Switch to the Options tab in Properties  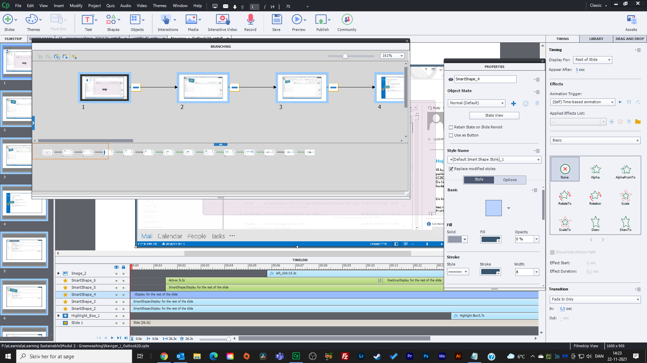pos(510,180)
